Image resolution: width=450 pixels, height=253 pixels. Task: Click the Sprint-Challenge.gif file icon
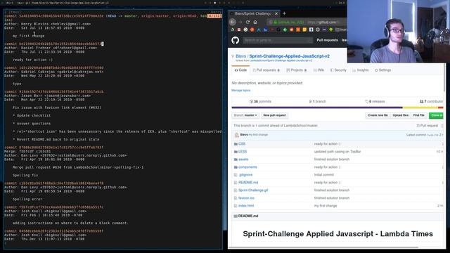tap(236, 190)
